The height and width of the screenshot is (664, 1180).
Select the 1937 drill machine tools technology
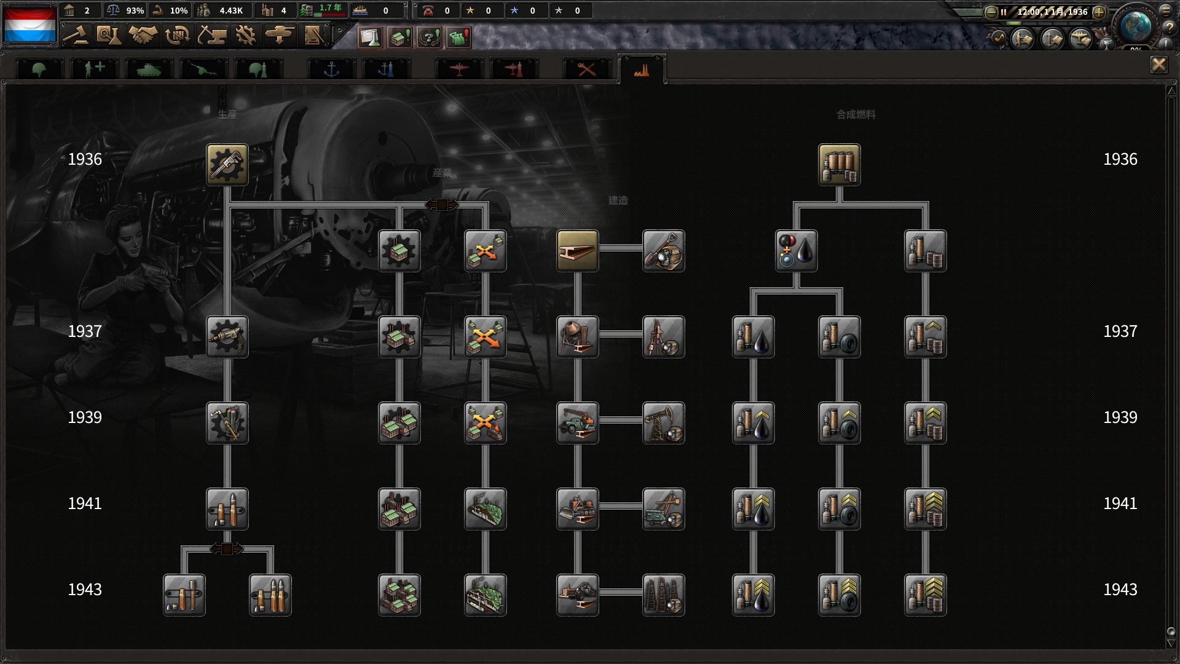(227, 337)
